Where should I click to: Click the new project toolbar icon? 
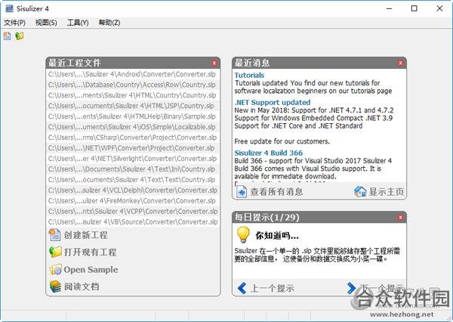click(x=7, y=36)
